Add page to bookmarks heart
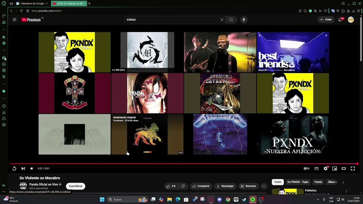 [x=326, y=11]
